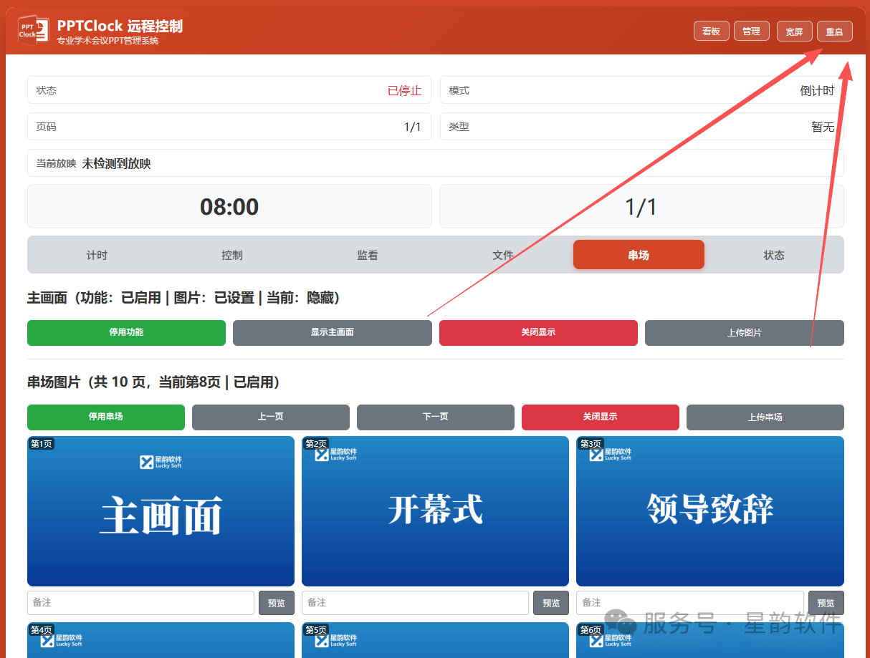The width and height of the screenshot is (870, 658).
Task: Disable interludes with 停用串场
Action: pyautogui.click(x=106, y=417)
